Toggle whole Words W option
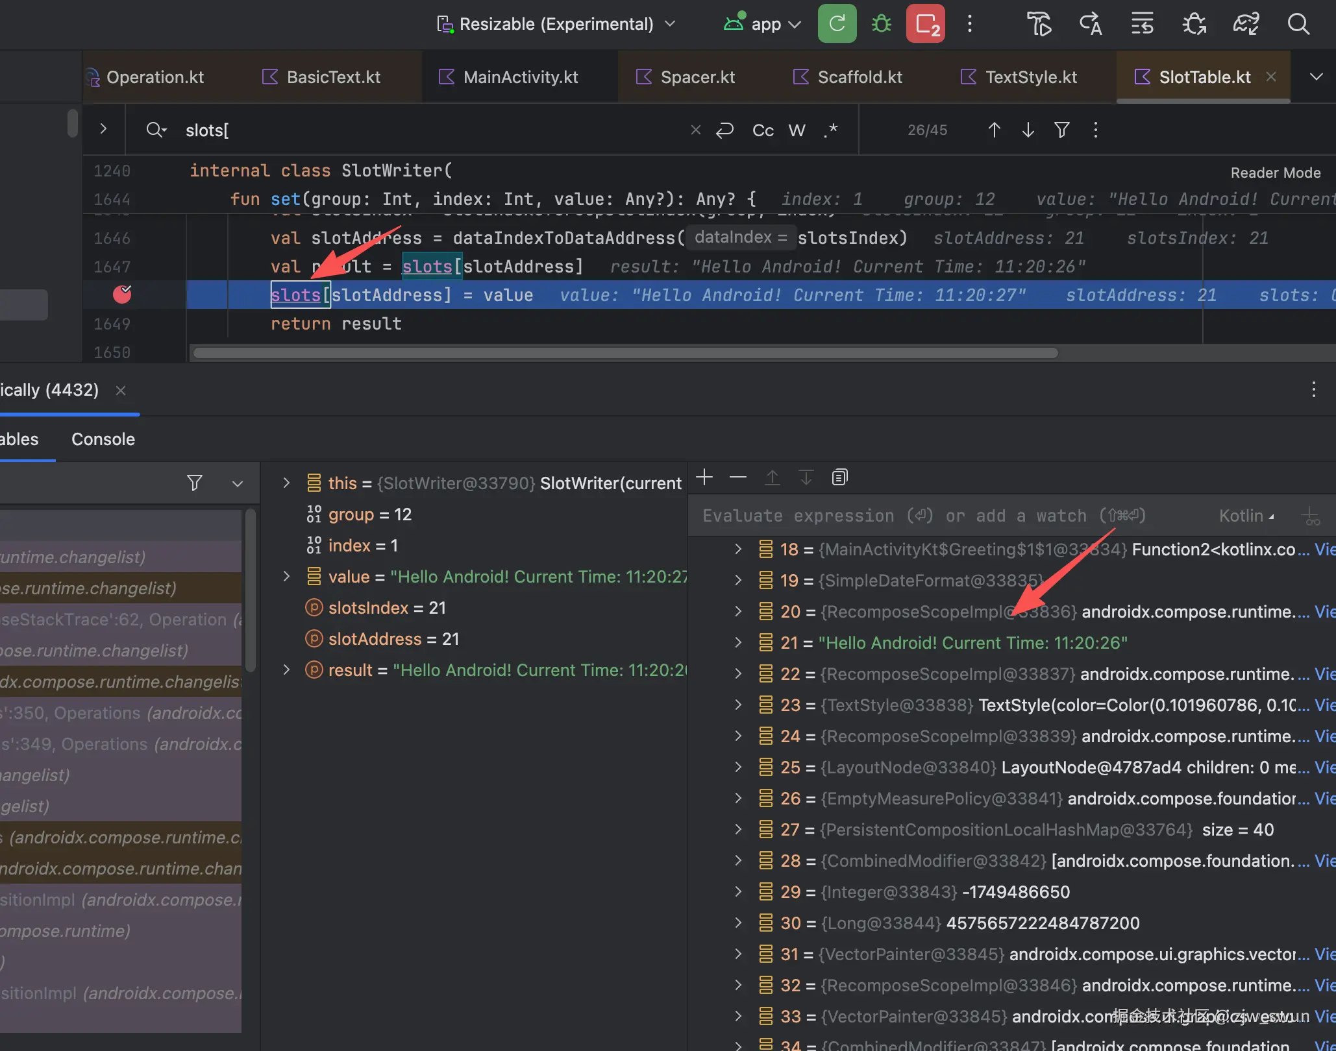Screen dimensions: 1336x1051 click(x=797, y=130)
